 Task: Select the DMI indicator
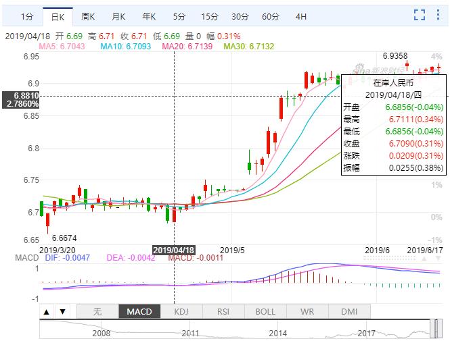pos(349,311)
